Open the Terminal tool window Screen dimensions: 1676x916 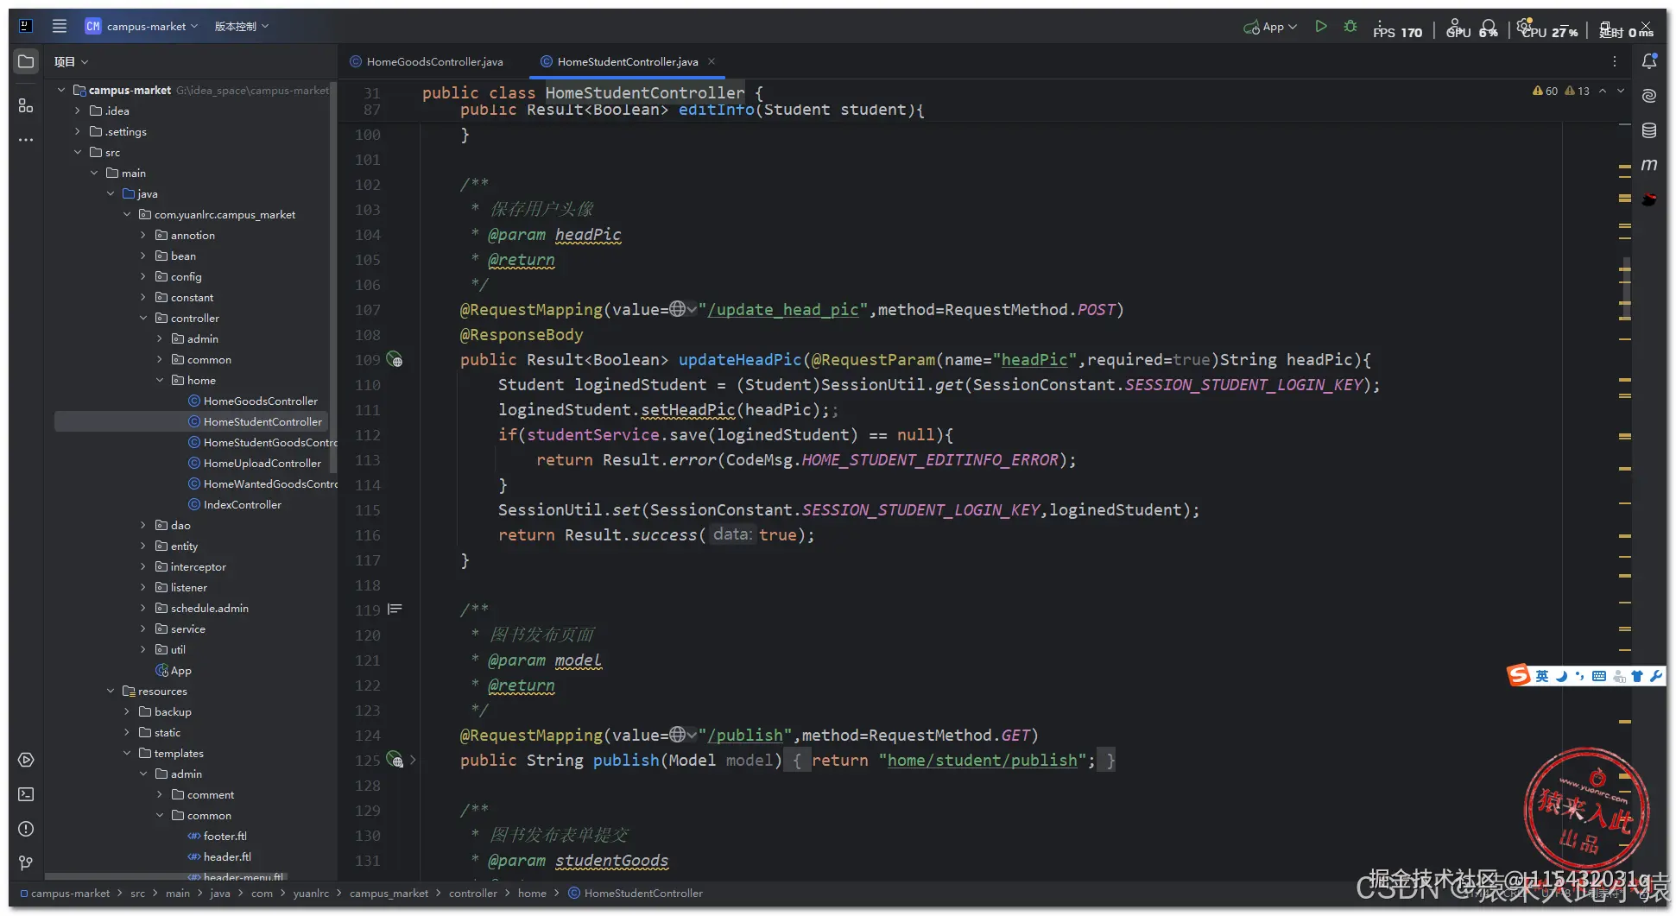tap(26, 794)
